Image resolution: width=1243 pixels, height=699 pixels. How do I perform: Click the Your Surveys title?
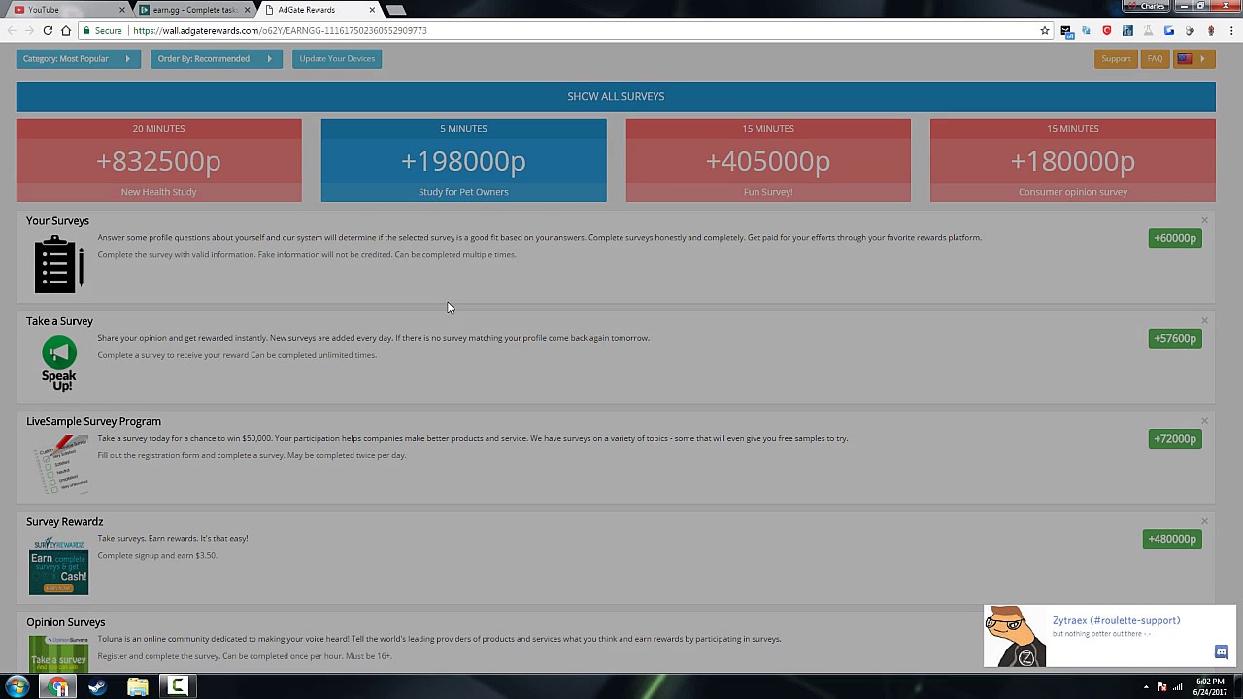57,220
